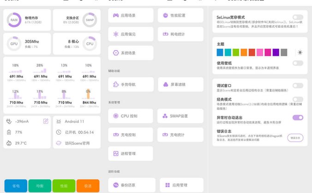Open CPU 控制 chip icon
The height and width of the screenshot is (193, 312).
point(116,116)
